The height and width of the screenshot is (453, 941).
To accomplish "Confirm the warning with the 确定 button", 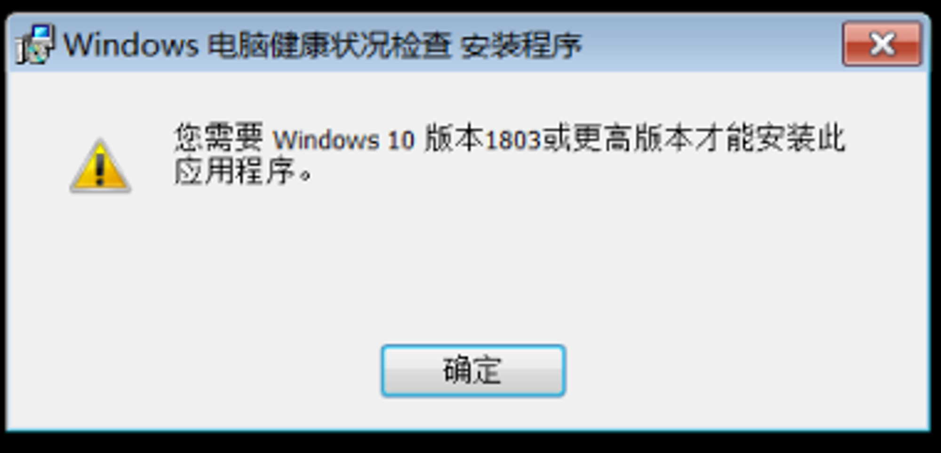I will [473, 371].
